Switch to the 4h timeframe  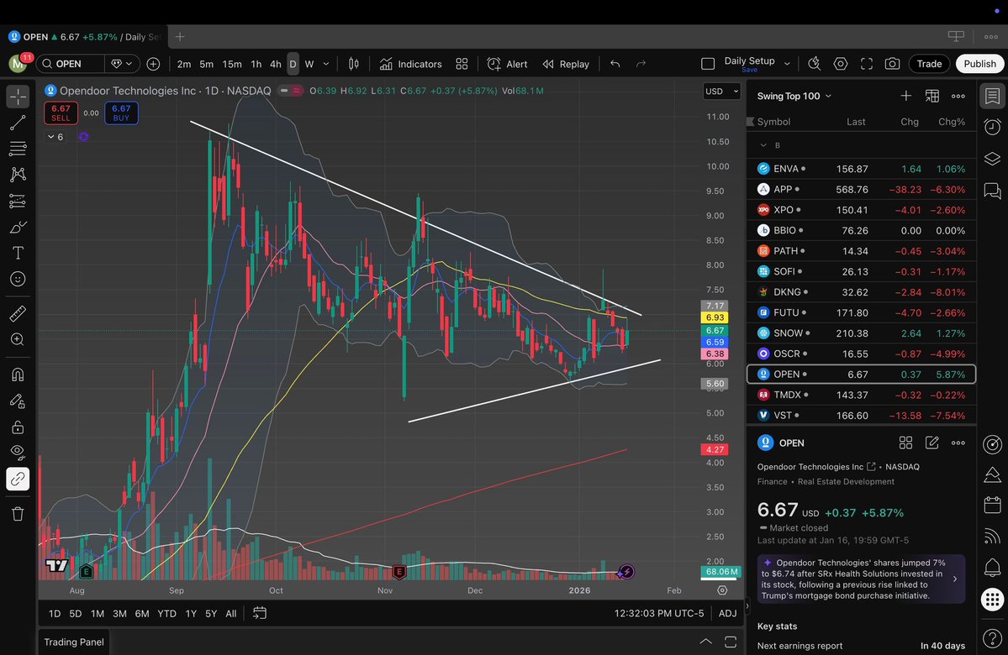click(x=275, y=64)
